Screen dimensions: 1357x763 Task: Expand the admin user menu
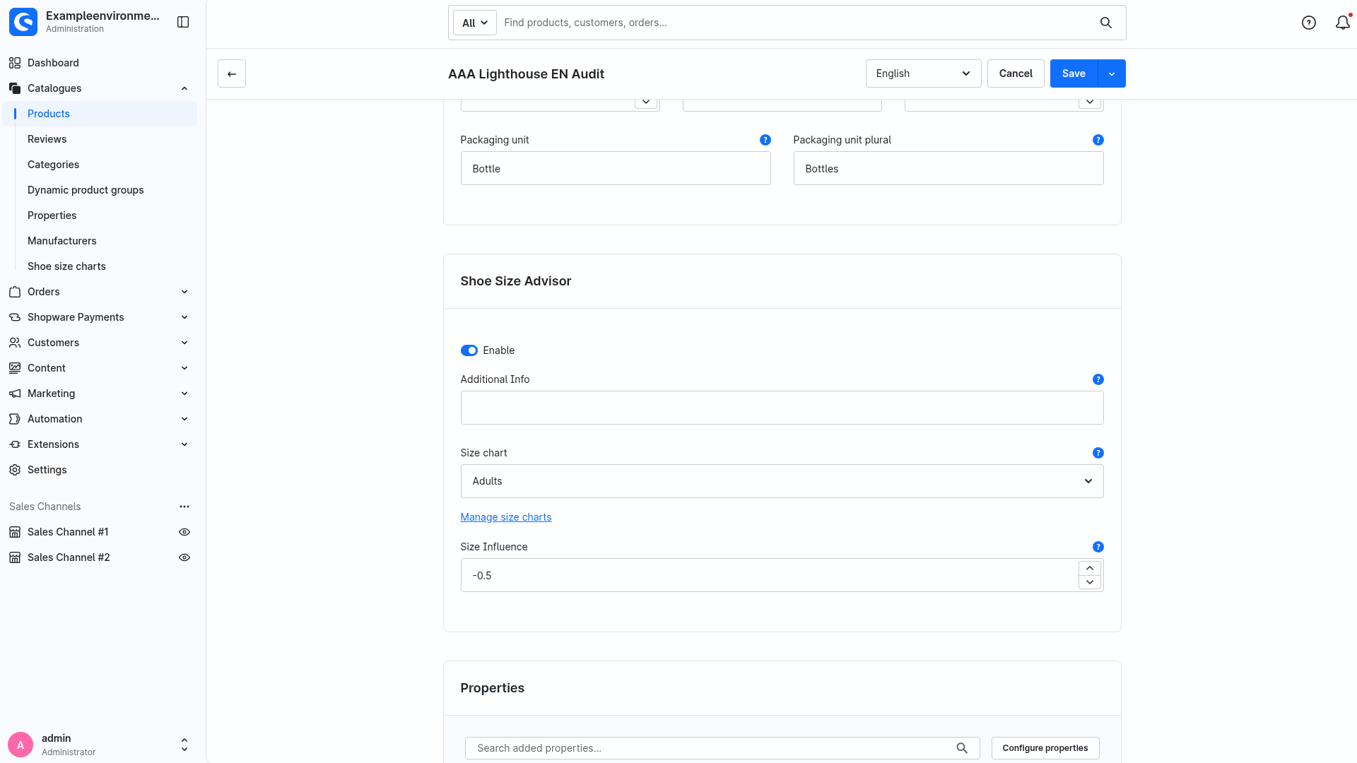(184, 745)
